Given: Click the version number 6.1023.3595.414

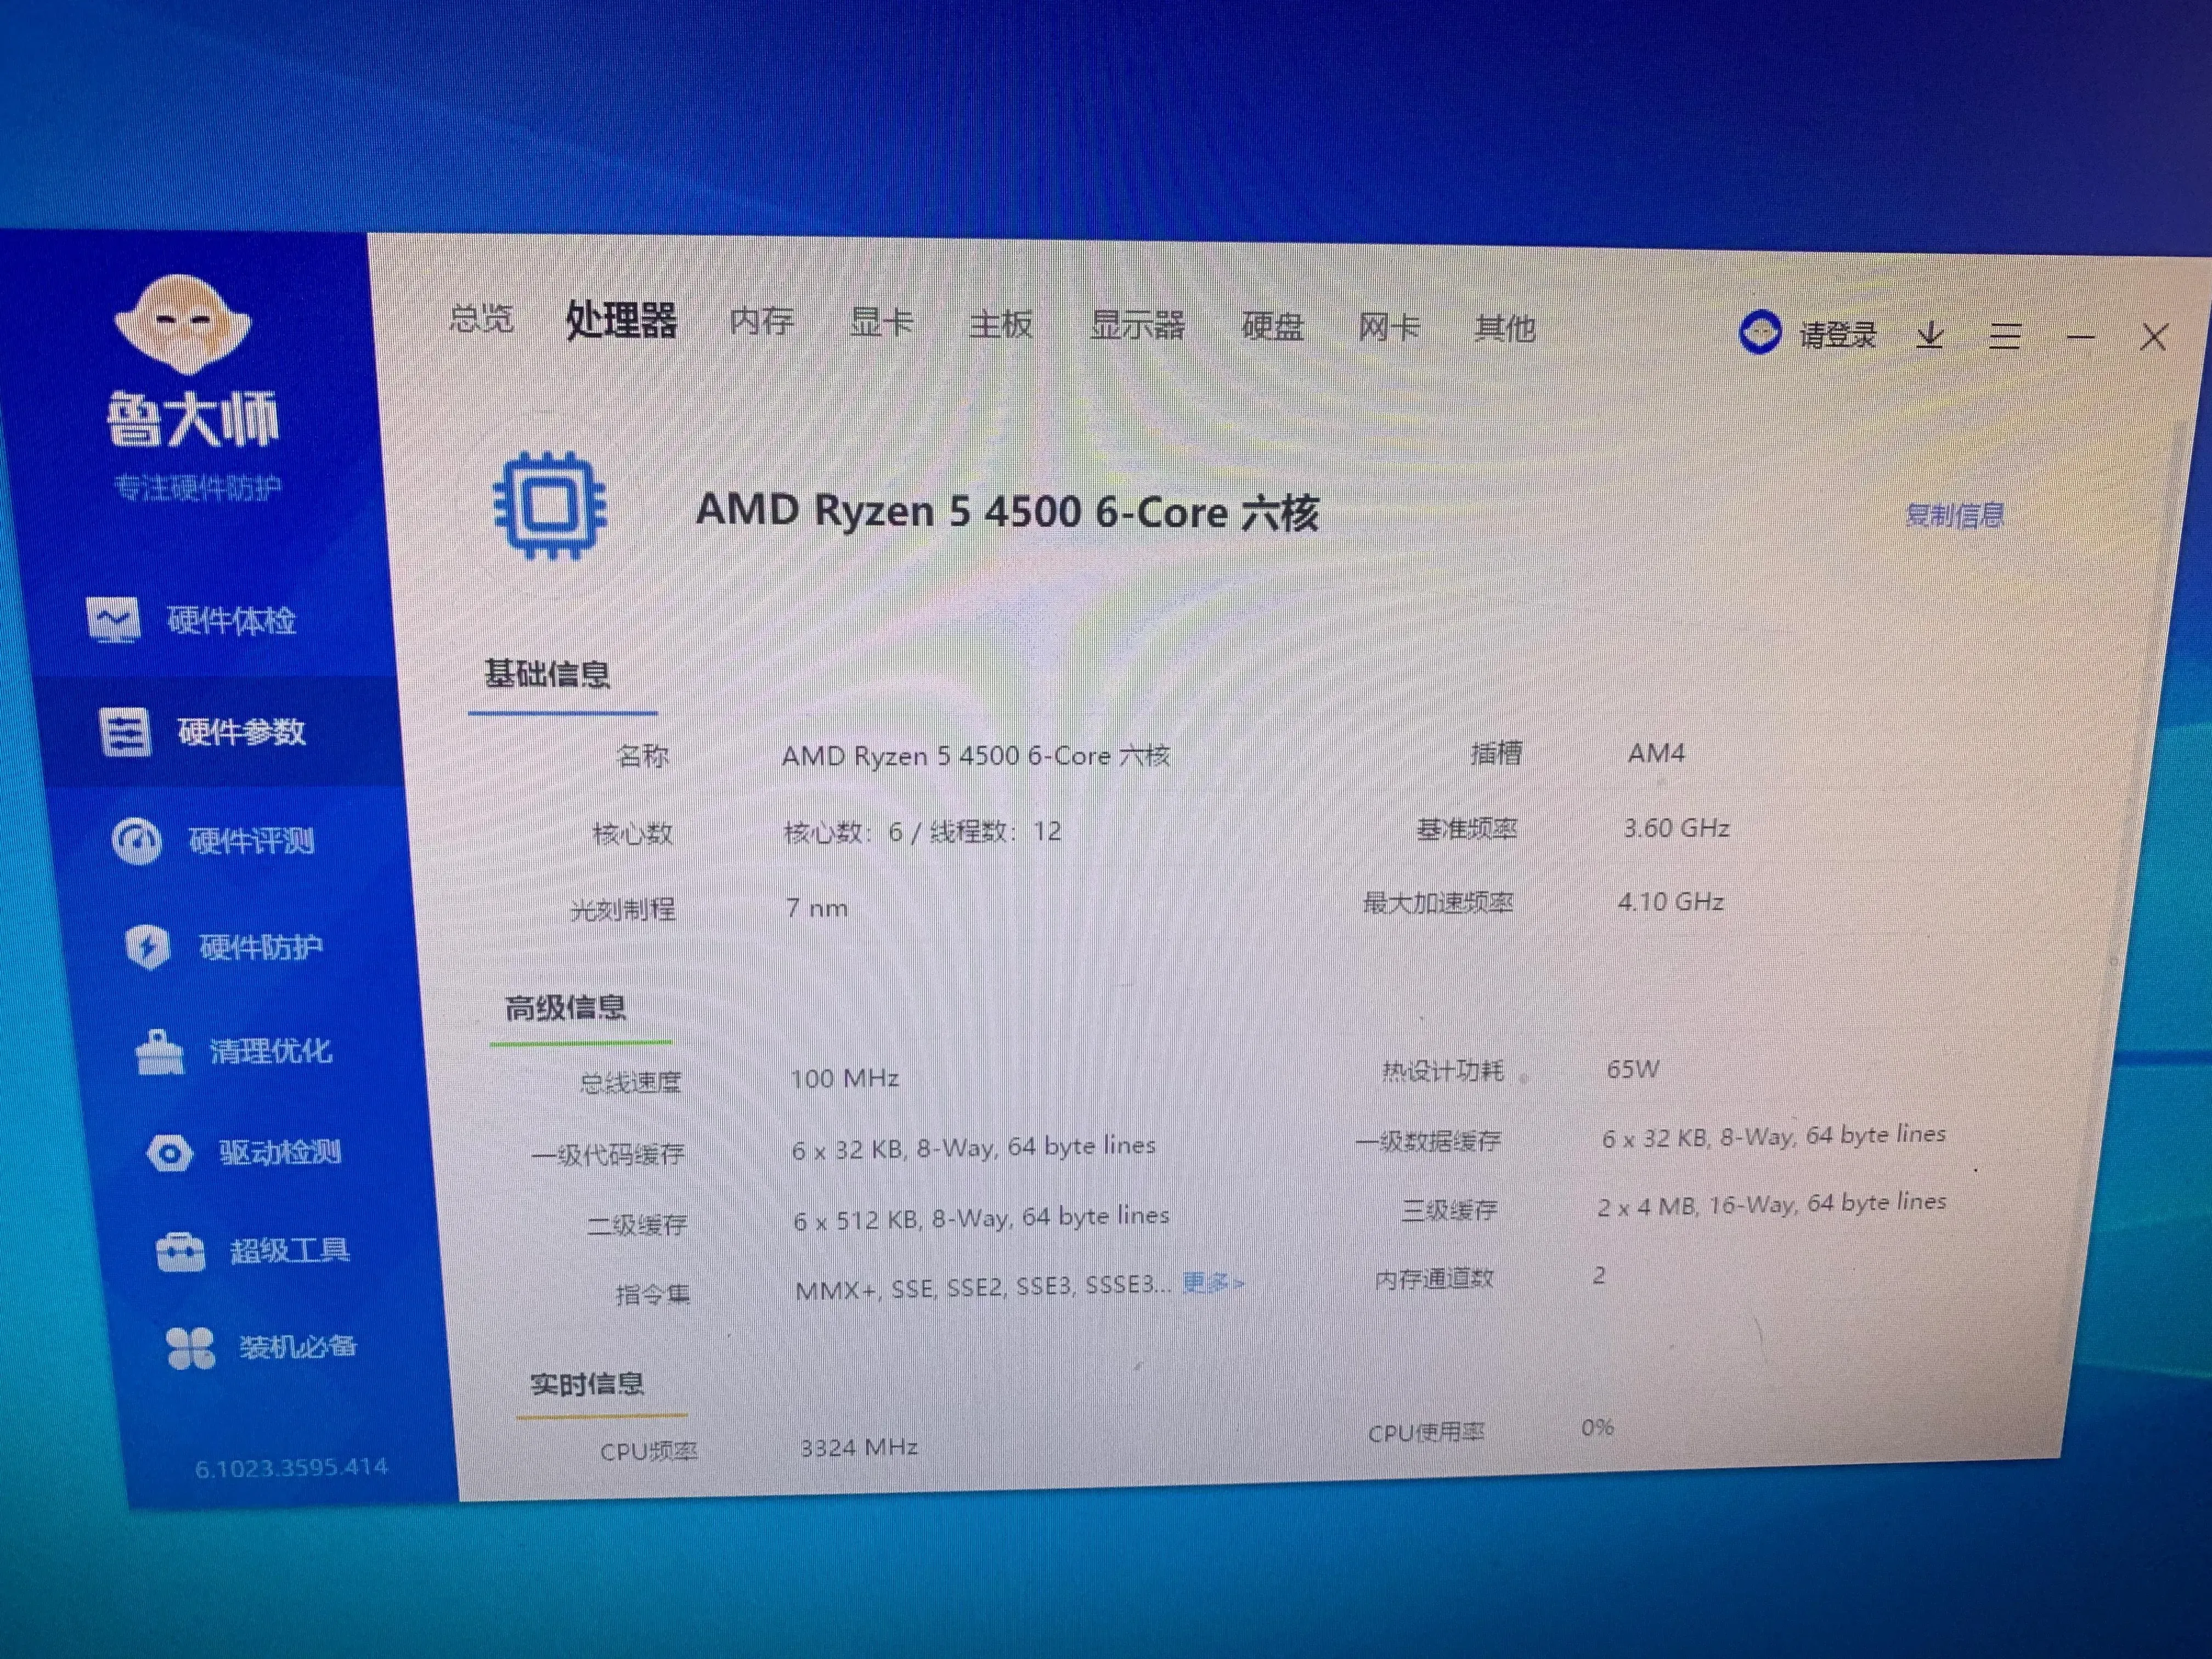Looking at the screenshot, I should 291,1468.
